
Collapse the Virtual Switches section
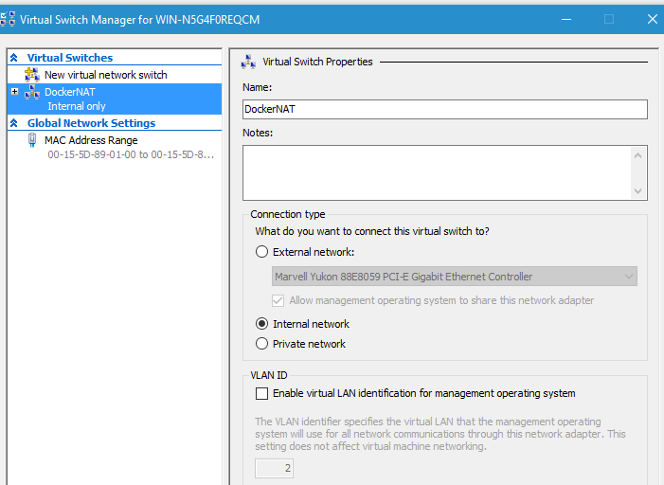click(14, 59)
